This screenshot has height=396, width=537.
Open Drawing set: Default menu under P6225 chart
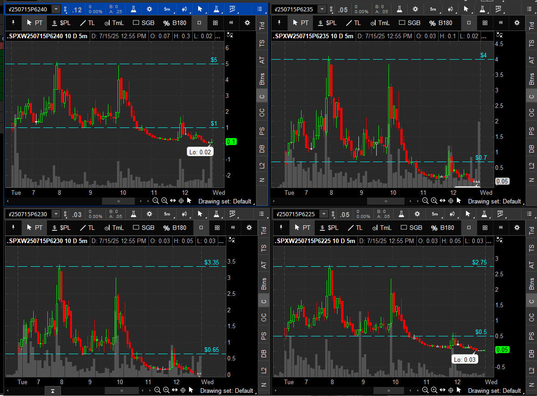[494, 391]
